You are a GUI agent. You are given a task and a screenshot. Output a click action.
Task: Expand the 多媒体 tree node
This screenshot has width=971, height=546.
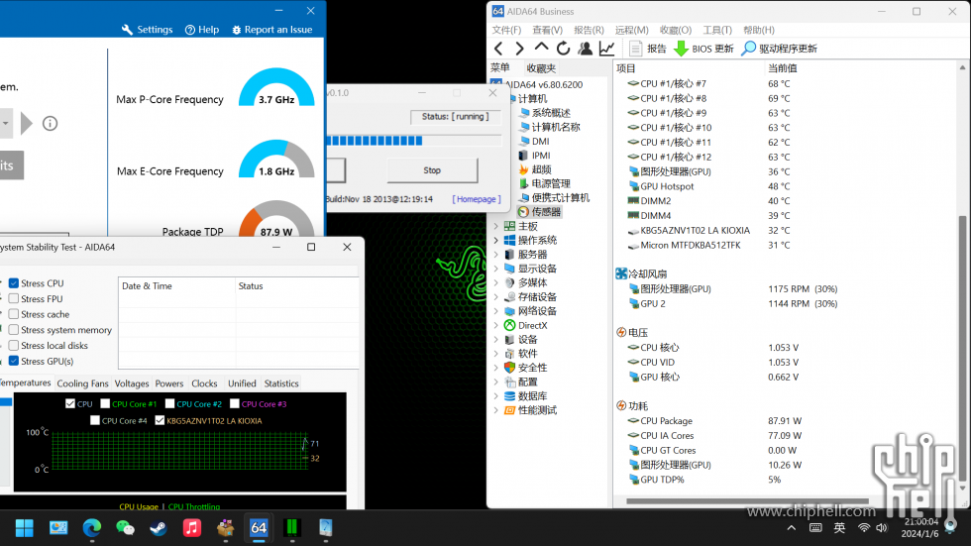click(x=496, y=282)
